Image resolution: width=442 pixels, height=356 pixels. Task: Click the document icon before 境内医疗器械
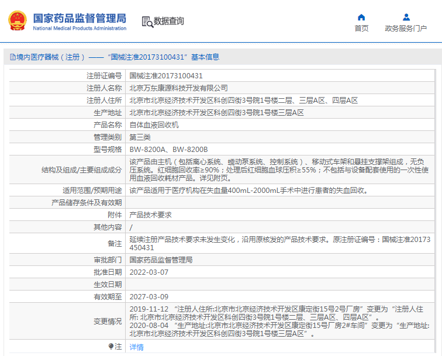pyautogui.click(x=13, y=57)
